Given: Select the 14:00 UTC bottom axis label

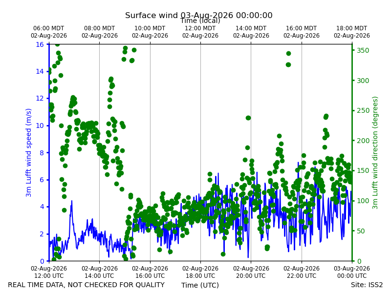Looking at the screenshot, I should [100, 272].
